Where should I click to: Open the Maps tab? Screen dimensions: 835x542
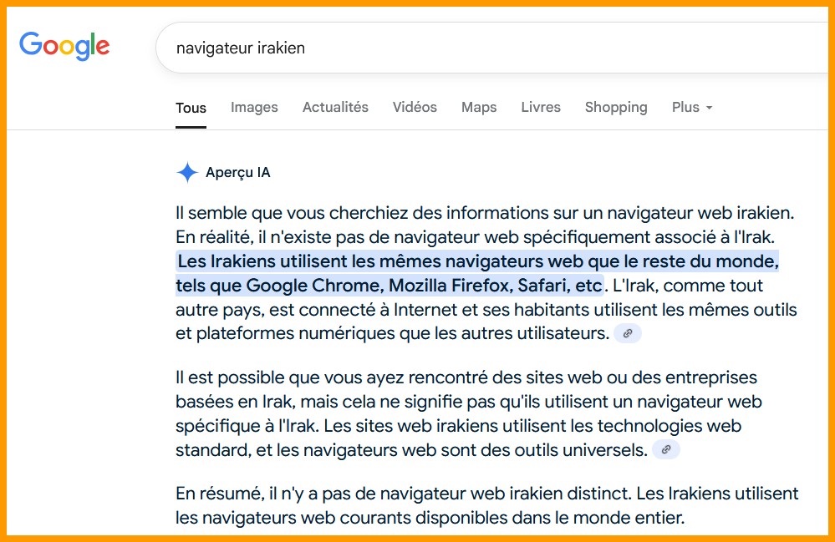[479, 108]
